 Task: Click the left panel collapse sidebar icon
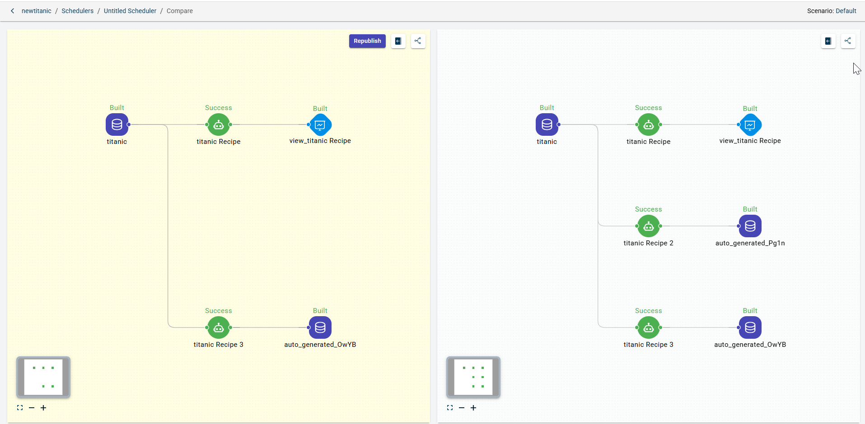point(398,41)
